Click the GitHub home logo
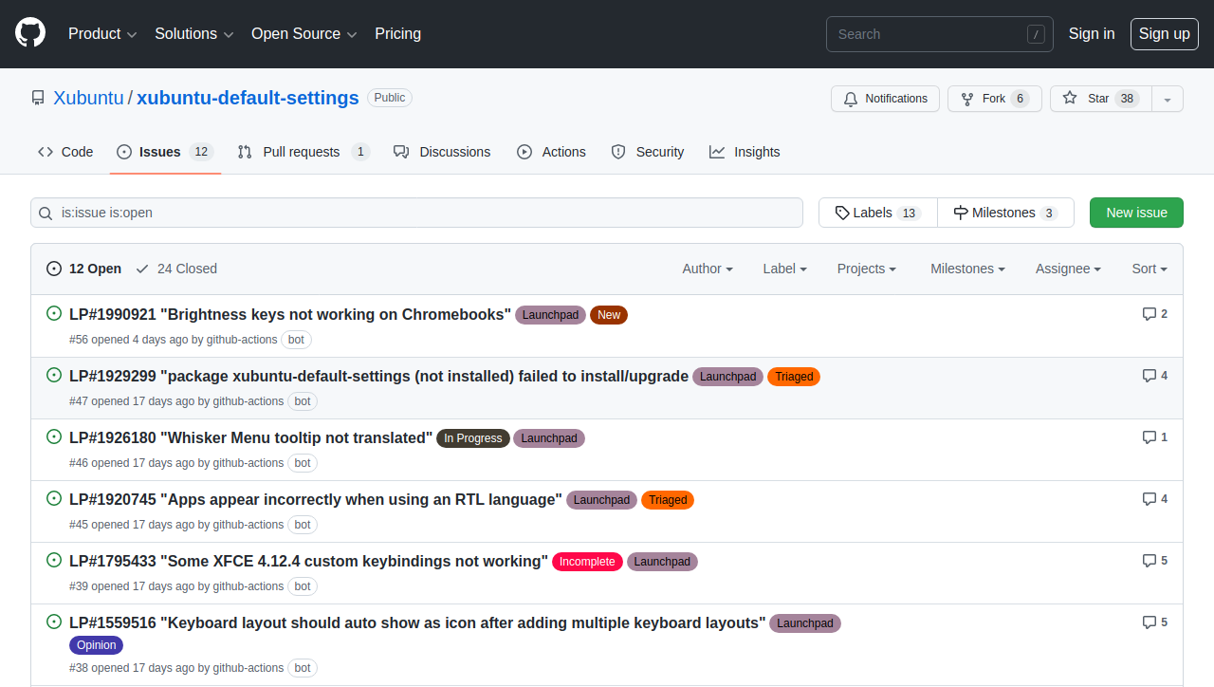 [29, 33]
